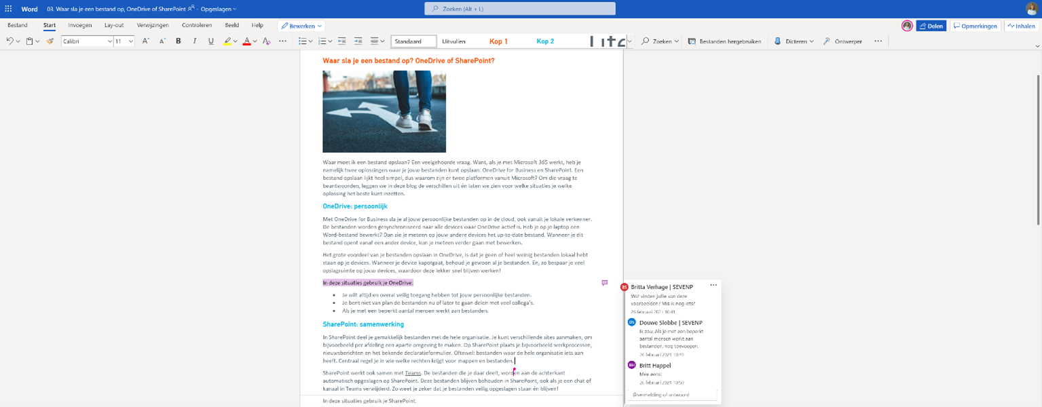Switch to the Controleren tab
The width and height of the screenshot is (1042, 407).
tap(197, 25)
